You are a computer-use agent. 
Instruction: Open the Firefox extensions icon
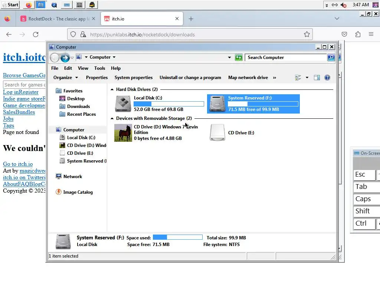[x=358, y=35]
